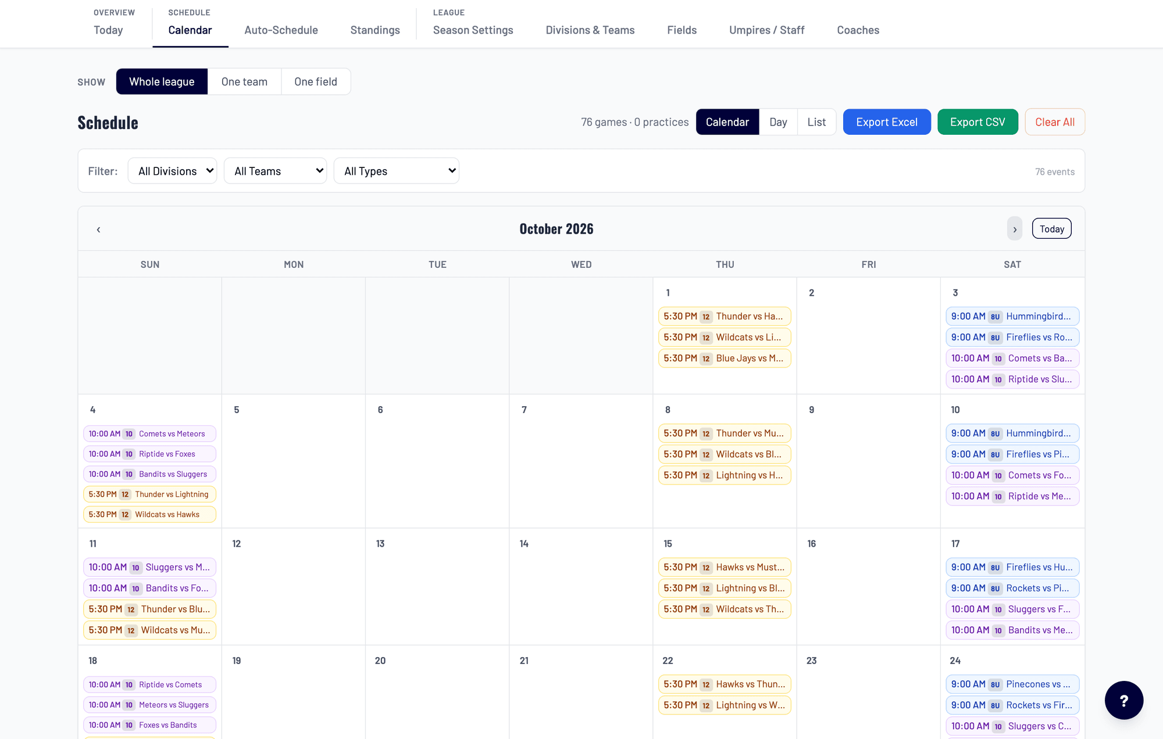1163x739 pixels.
Task: Open Oct 8 Lightning vs H... game
Action: 725,475
